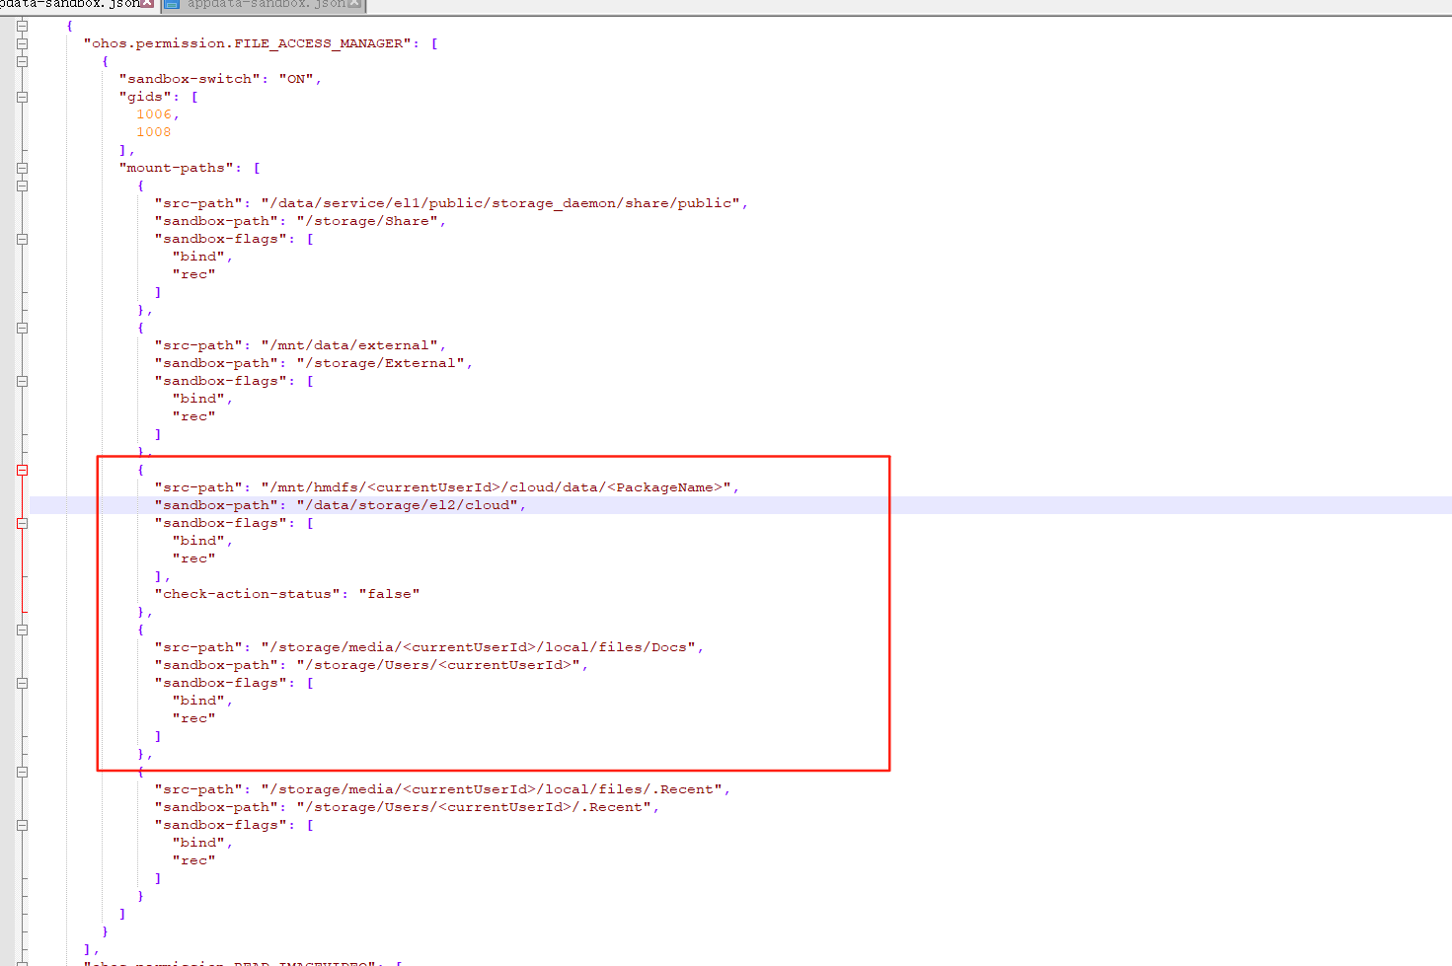Image resolution: width=1452 pixels, height=966 pixels.
Task: Collapse the object fold above the local/files/Docs src-path
Action: click(22, 630)
